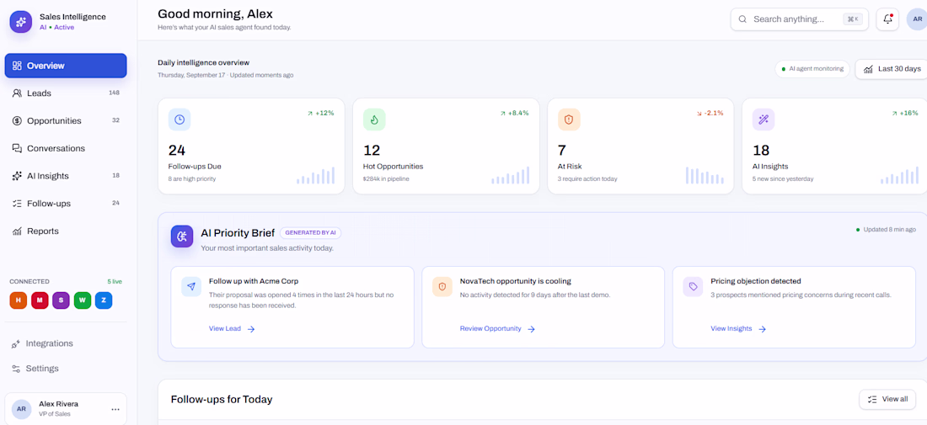Click the red M connected app badge

point(40,300)
